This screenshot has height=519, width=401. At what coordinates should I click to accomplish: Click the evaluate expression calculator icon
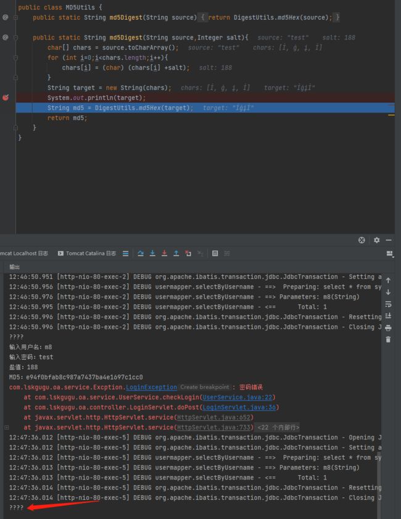(x=215, y=253)
